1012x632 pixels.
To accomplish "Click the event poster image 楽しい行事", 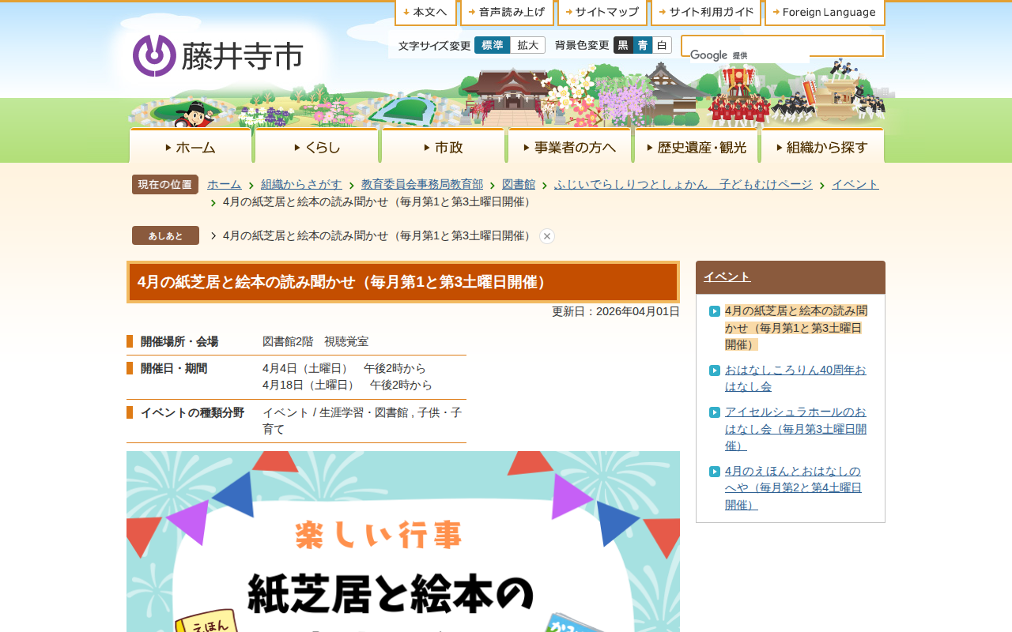I will point(403,542).
